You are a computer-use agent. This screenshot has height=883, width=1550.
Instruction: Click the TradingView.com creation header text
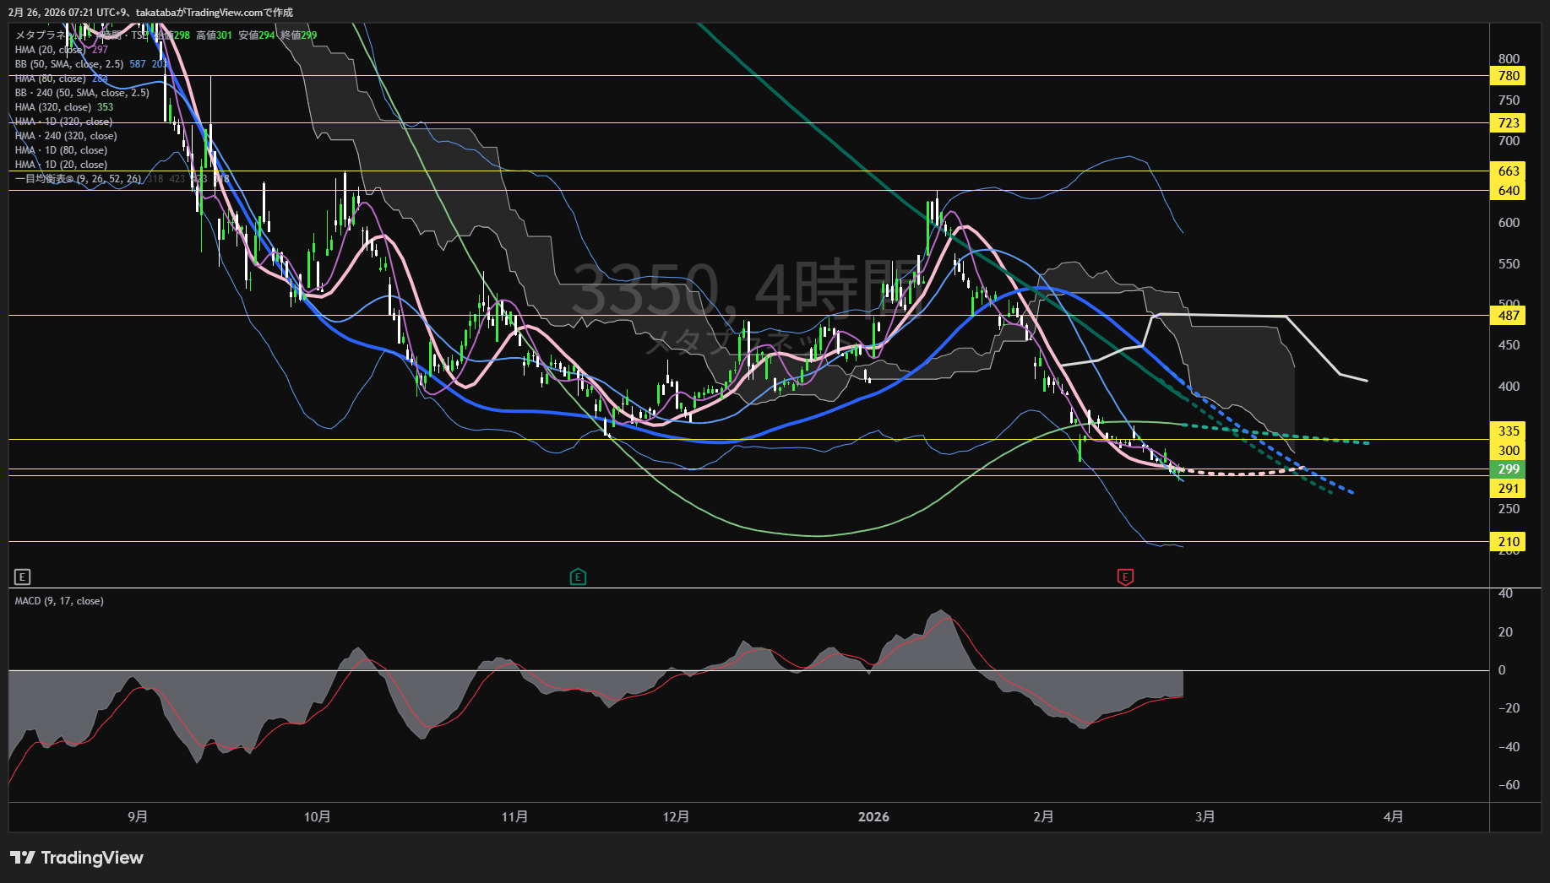click(150, 12)
